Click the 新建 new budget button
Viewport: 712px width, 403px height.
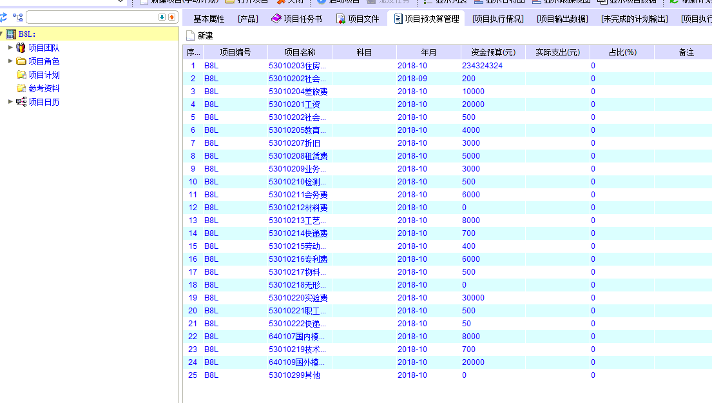tap(200, 36)
